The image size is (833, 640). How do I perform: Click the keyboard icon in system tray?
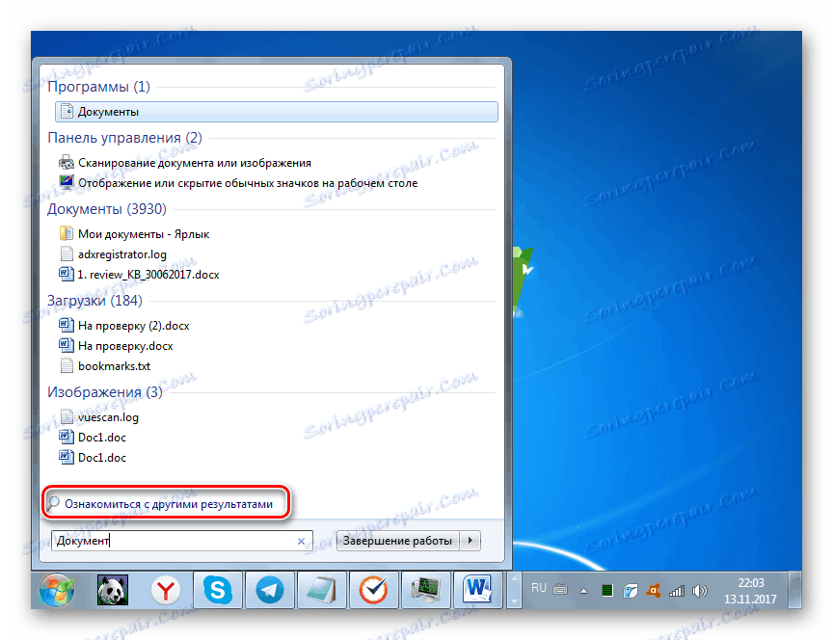(560, 589)
